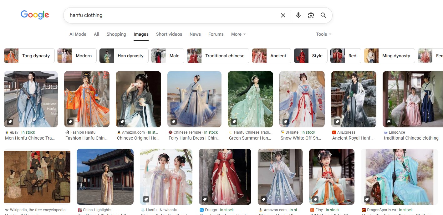Filter by Ancient chip
The height and width of the screenshot is (215, 443).
point(272,56)
